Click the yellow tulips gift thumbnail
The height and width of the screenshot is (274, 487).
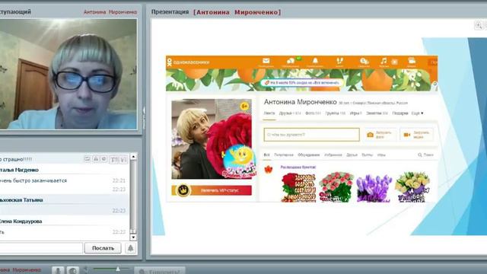tap(412, 187)
